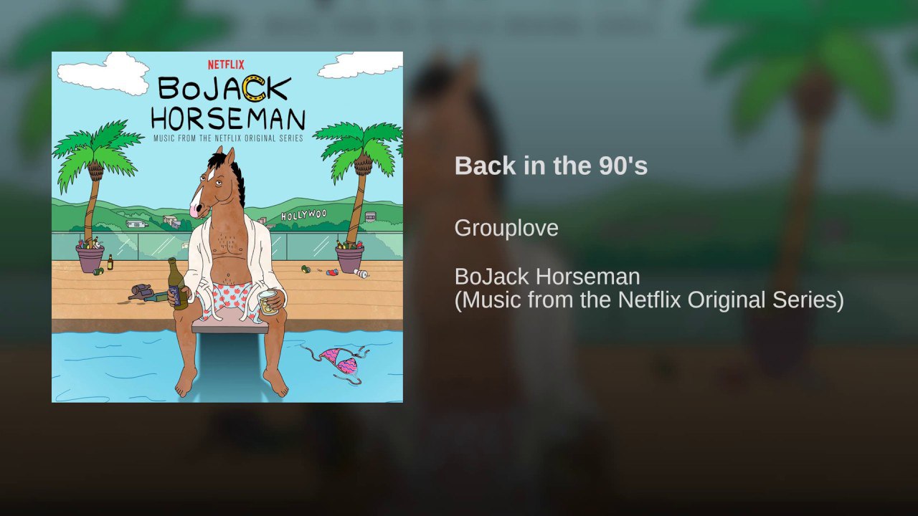Click the diving board BoJack sits on
This screenshot has height=516, width=918.
230,326
